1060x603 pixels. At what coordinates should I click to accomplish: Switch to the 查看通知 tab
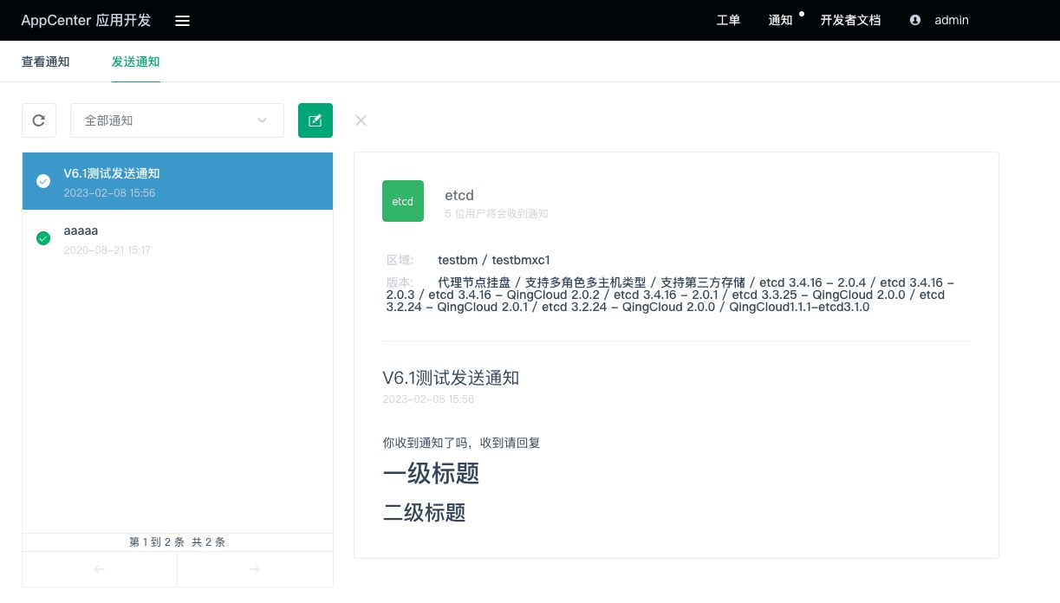45,62
